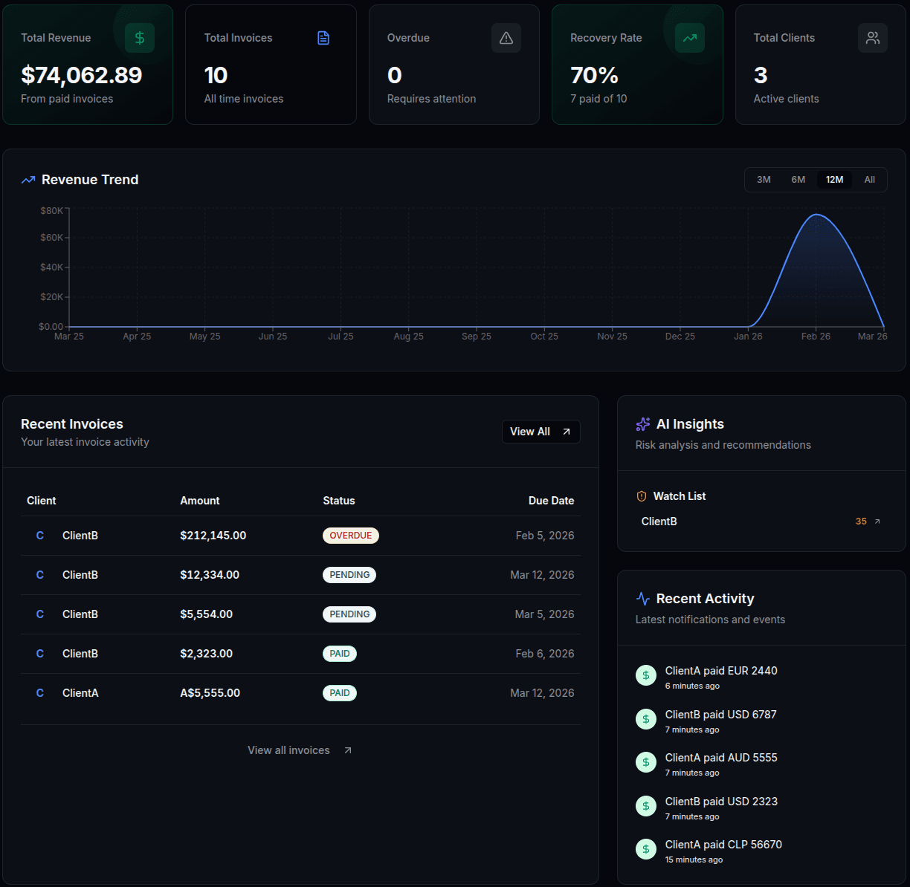Viewport: 910px width, 887px height.
Task: Click the shield icon beside Watch List
Action: 641,496
